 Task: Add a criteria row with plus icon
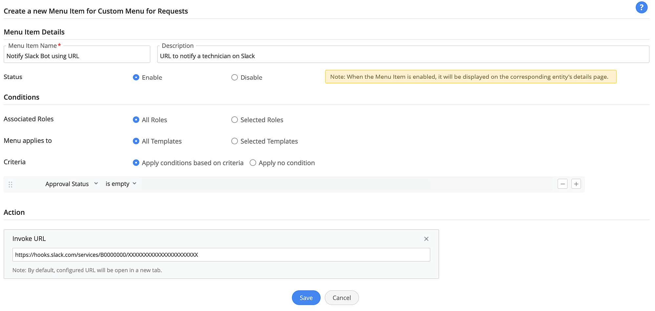(x=576, y=184)
